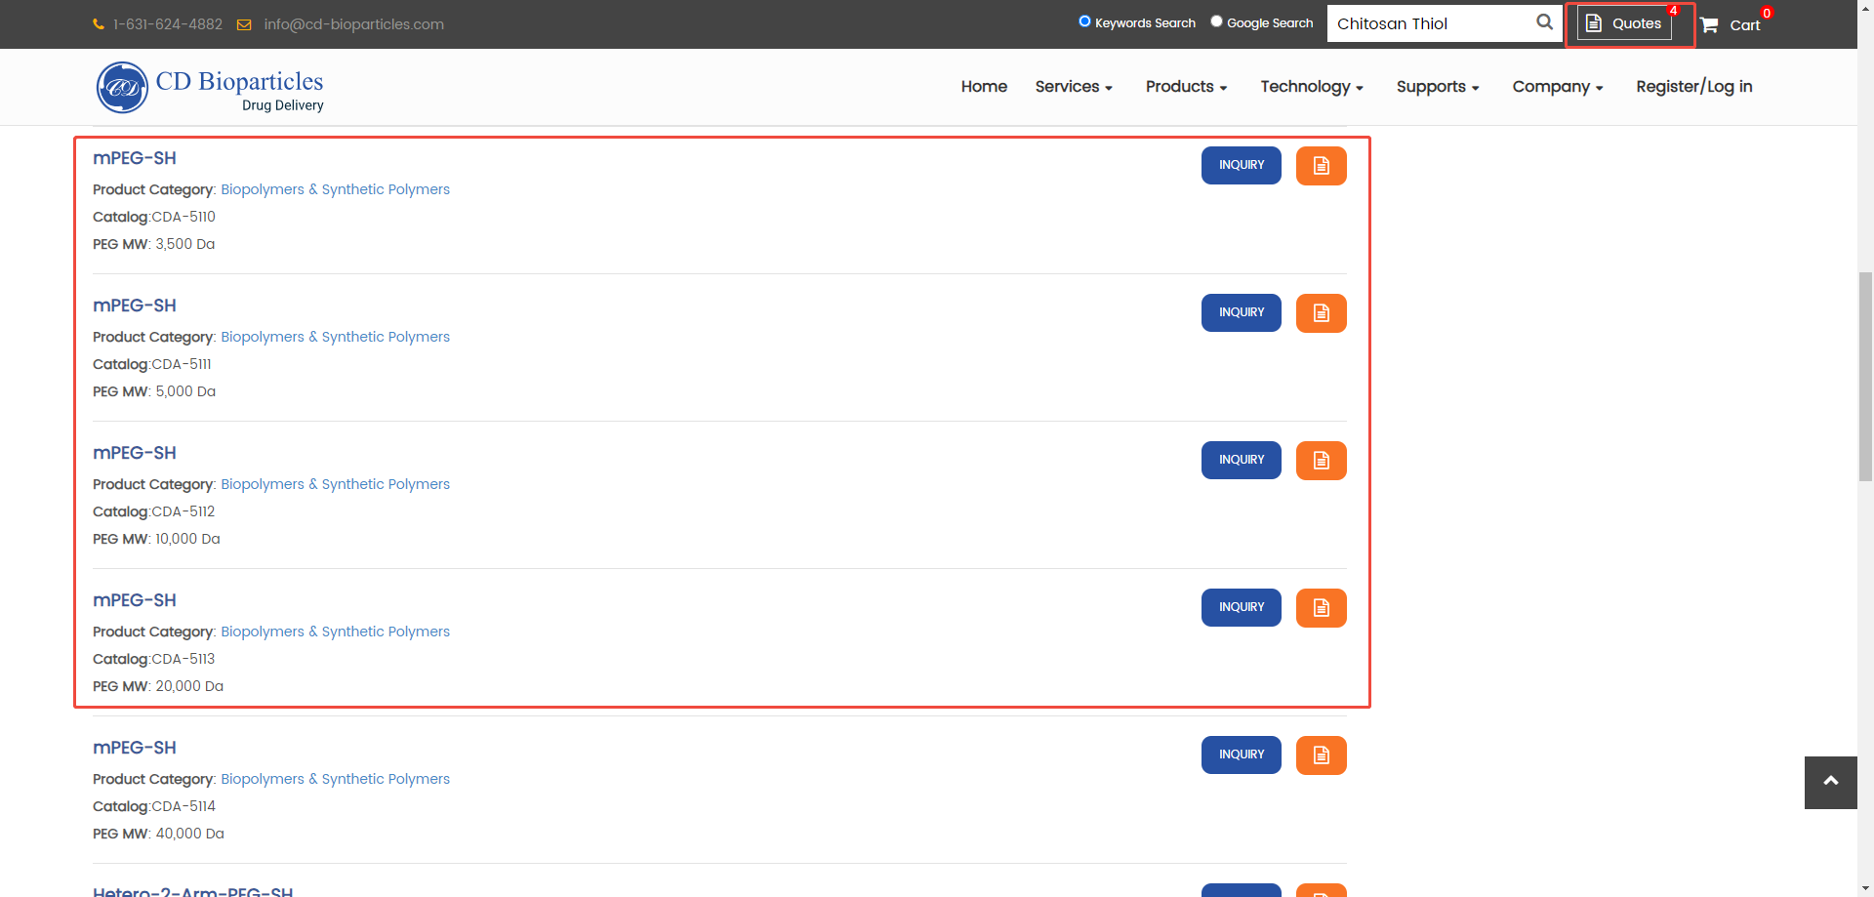Click the page vertical scrollbar thumb
This screenshot has width=1874, height=897.
pos(1865,376)
